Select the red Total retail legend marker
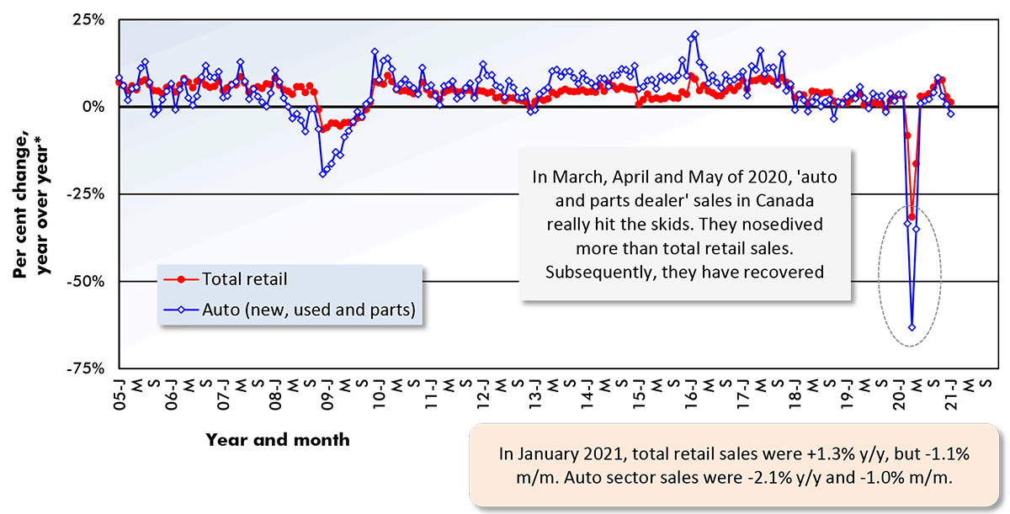Screen dimensions: 1010x514 point(180,279)
